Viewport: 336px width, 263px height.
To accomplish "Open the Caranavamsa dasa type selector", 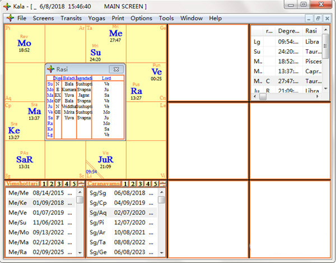I will (x=104, y=184).
